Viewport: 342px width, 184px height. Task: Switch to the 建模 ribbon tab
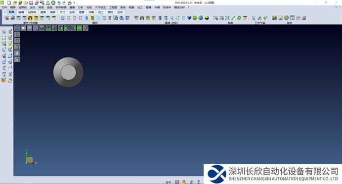[43, 12]
